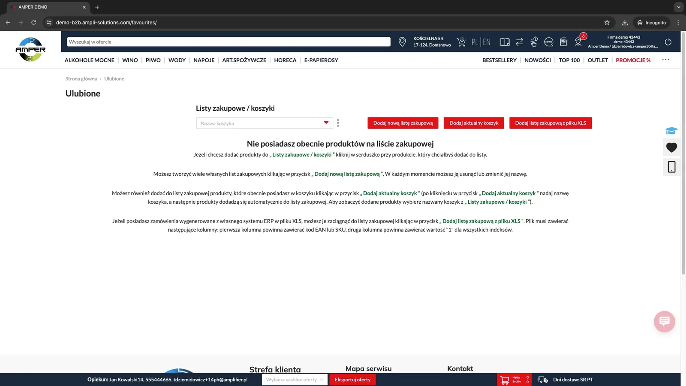
Task: Open the PIWO category
Action: tap(153, 60)
